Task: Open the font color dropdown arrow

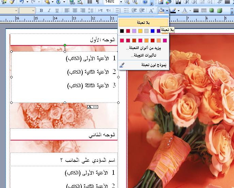Action: [x=190, y=11]
